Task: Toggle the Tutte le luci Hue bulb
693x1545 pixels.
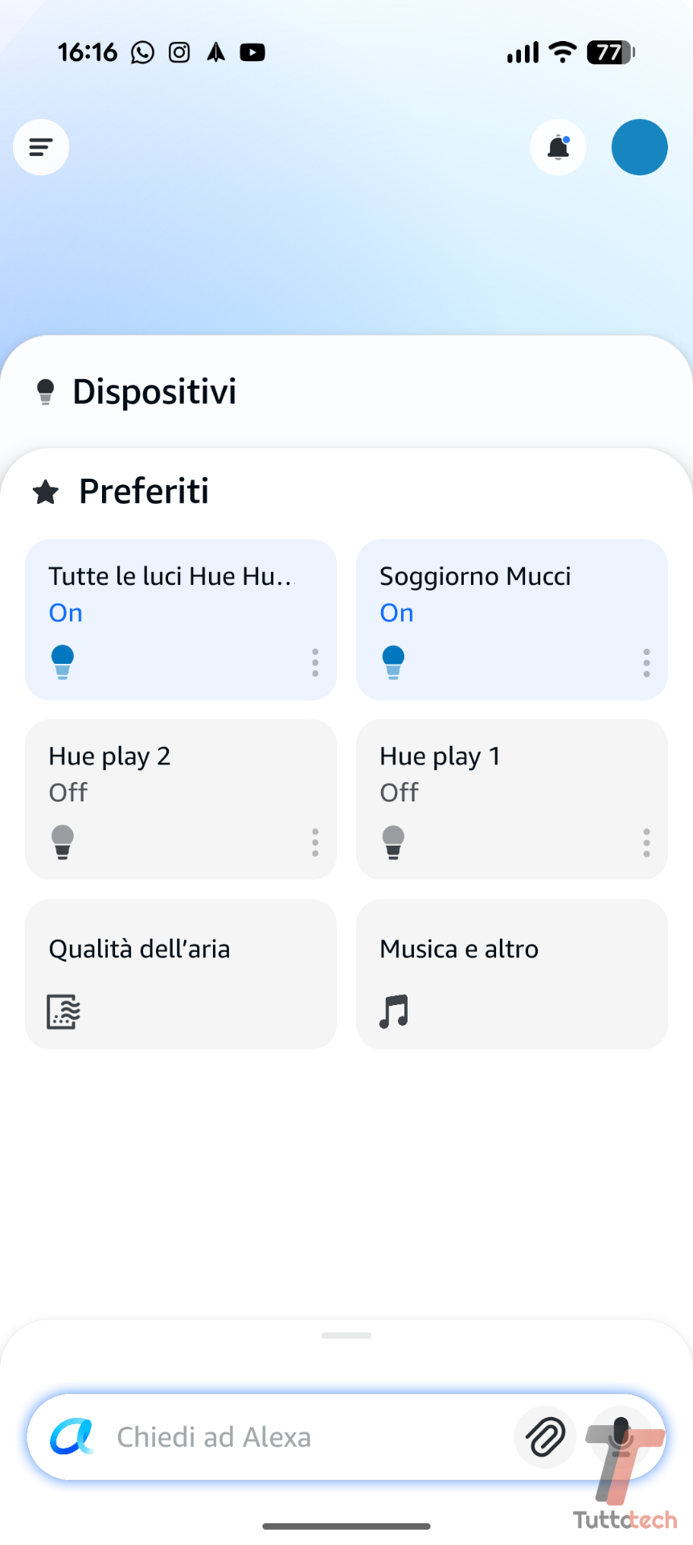Action: [63, 662]
